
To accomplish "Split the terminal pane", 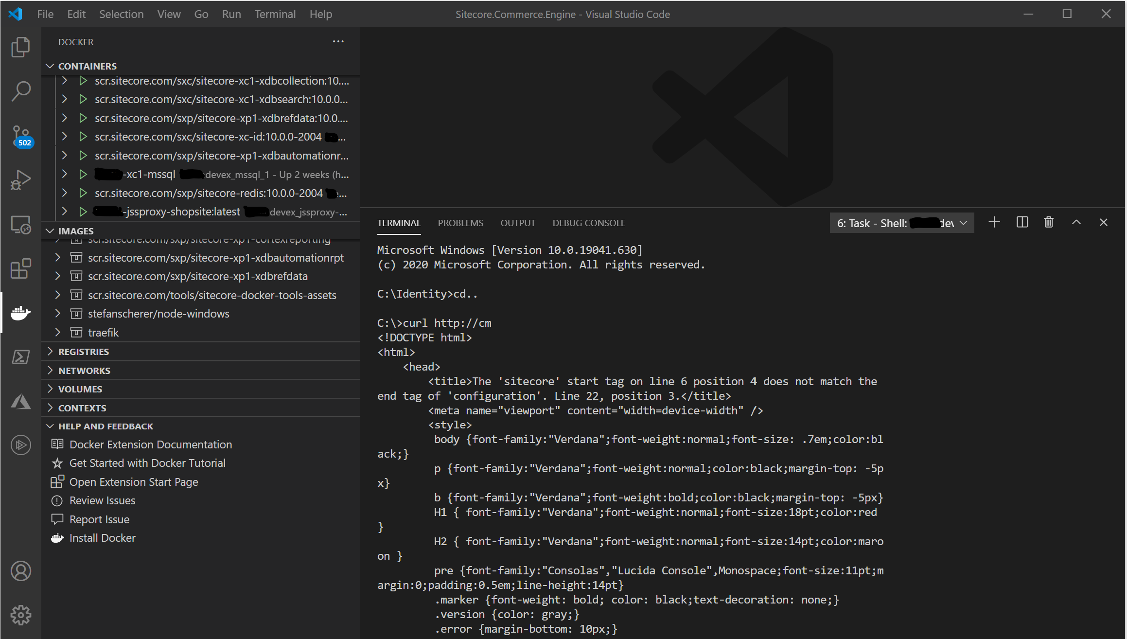I will 1022,223.
